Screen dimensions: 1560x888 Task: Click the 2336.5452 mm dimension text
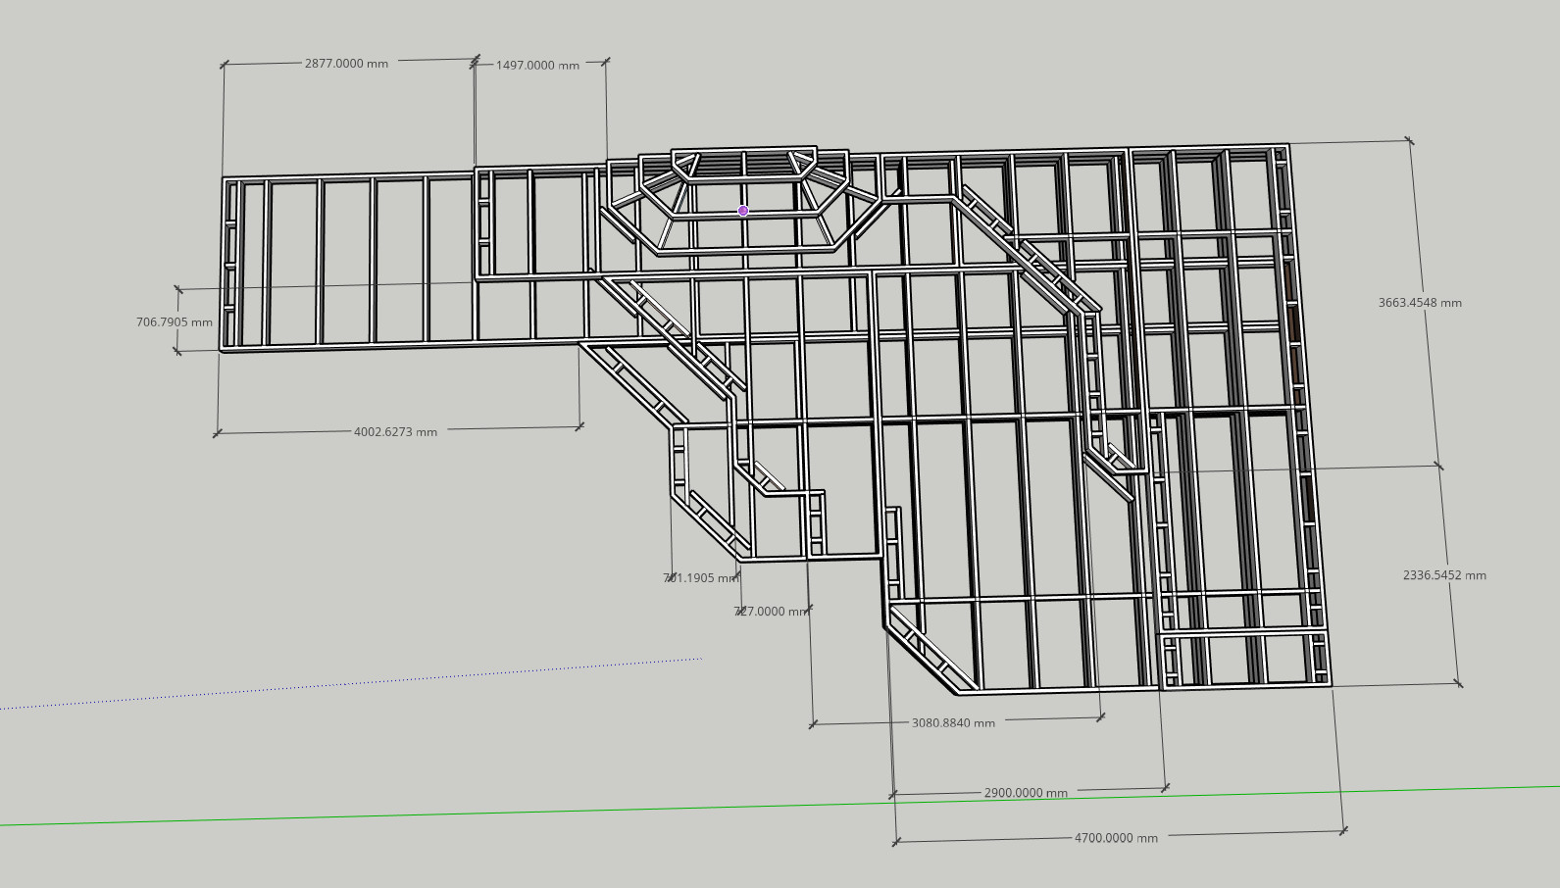coord(1444,575)
